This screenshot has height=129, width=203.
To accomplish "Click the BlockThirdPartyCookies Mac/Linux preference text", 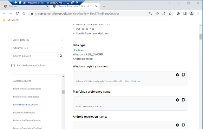I will [x=89, y=107].
